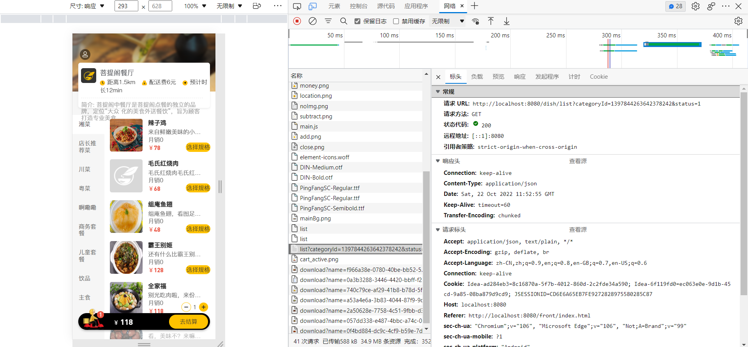The width and height of the screenshot is (748, 347).
Task: Click 去结算 checkout button
Action: point(189,322)
